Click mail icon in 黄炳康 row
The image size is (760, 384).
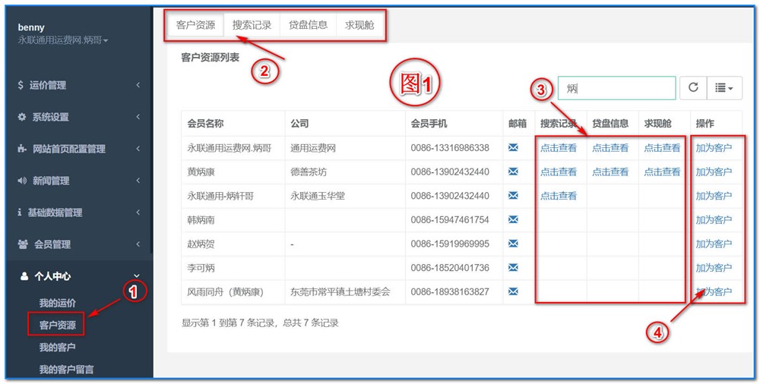coord(513,172)
